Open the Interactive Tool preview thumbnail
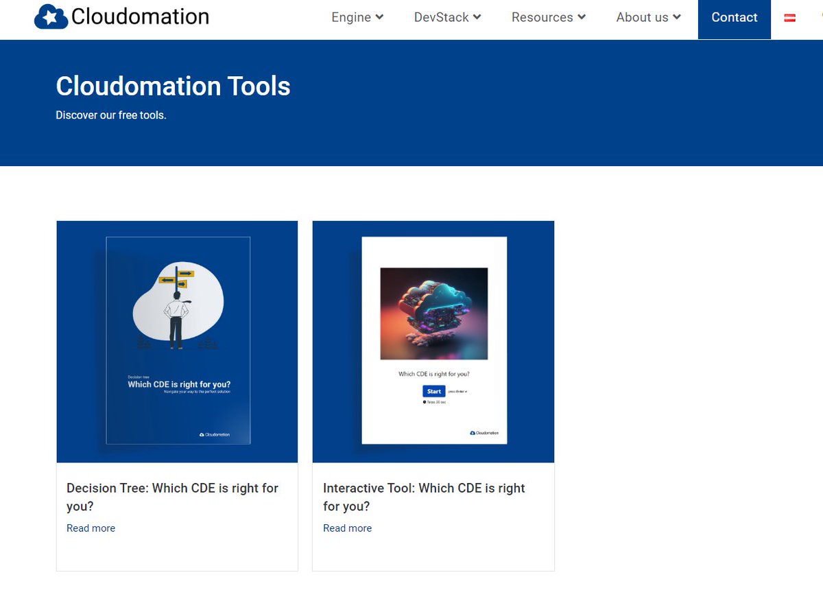Viewport: 823px width, 610px height. coord(433,342)
